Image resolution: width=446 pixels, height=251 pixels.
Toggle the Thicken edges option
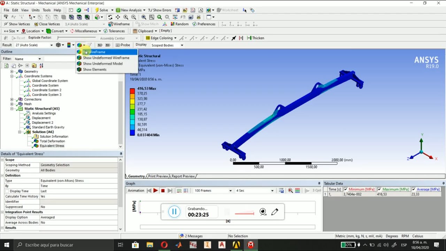[x=255, y=38]
